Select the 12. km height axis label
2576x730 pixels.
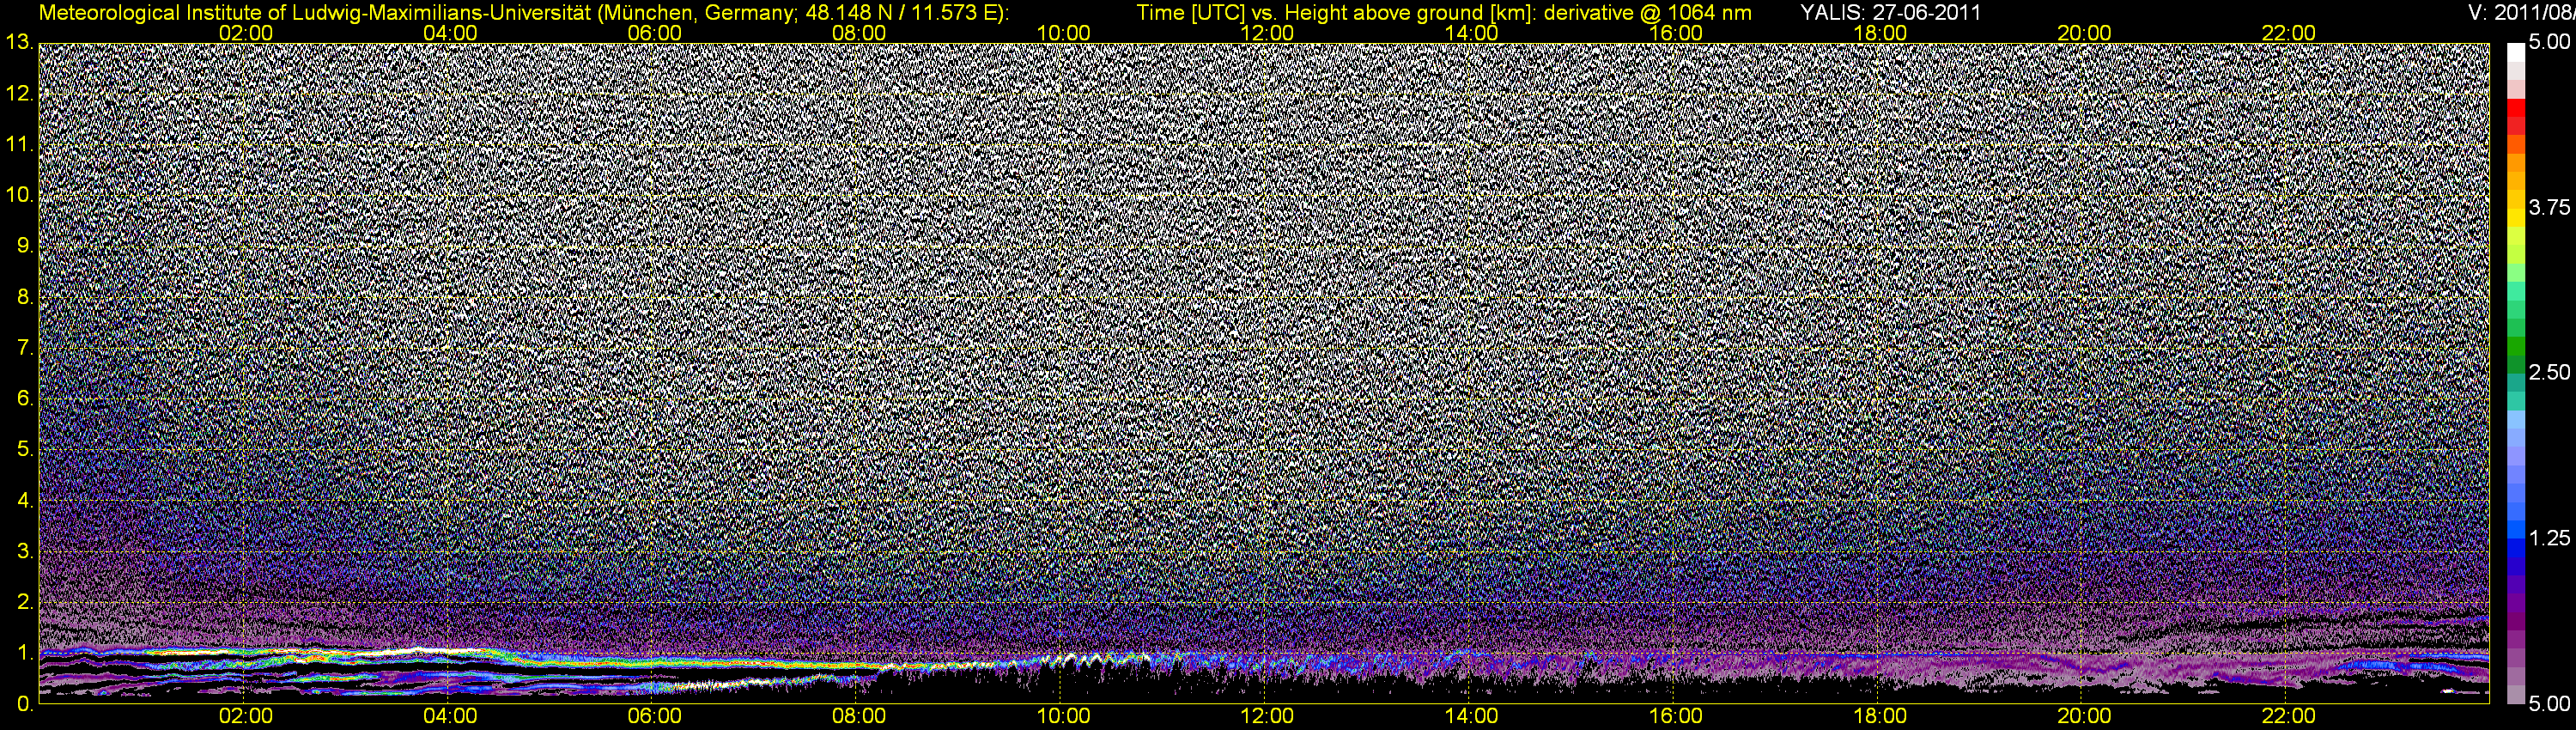(18, 94)
